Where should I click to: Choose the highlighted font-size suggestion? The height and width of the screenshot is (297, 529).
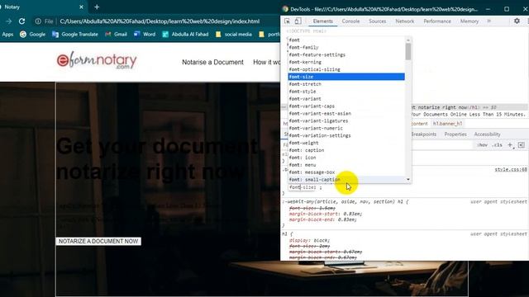pyautogui.click(x=346, y=77)
